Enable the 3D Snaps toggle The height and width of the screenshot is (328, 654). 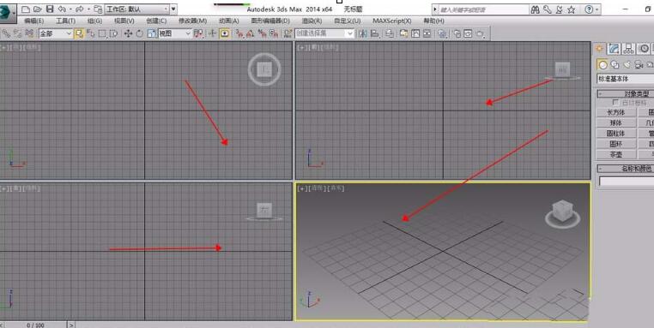coord(239,33)
